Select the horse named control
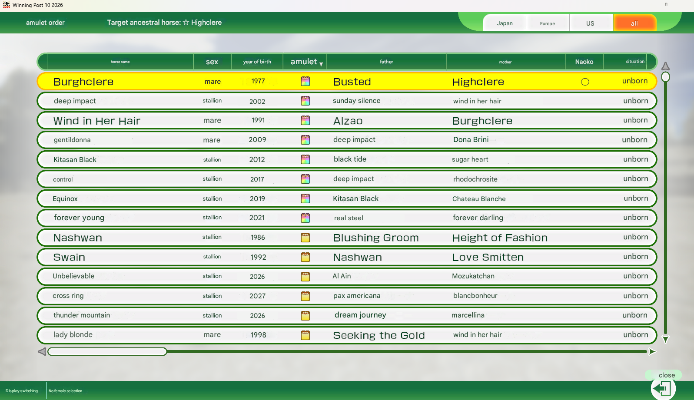This screenshot has width=694, height=400. pyautogui.click(x=63, y=179)
